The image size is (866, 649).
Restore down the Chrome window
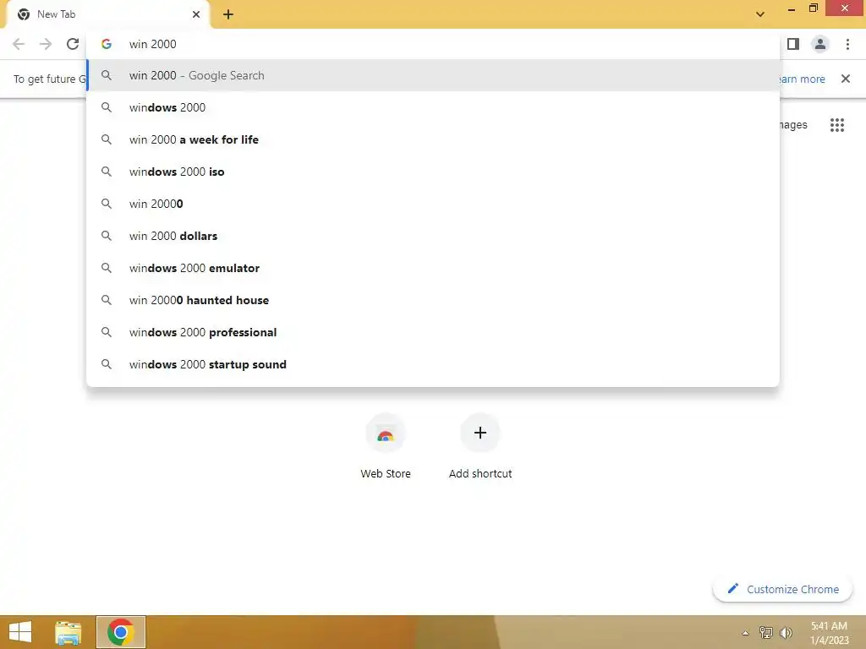tap(813, 8)
